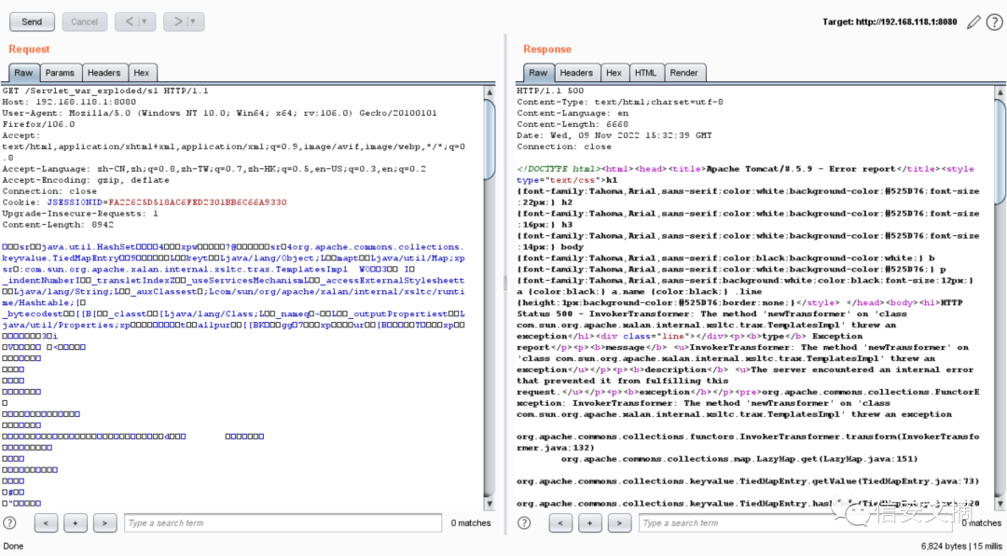This screenshot has width=1007, height=556.
Task: Click the Target URL text
Action: [x=890, y=21]
